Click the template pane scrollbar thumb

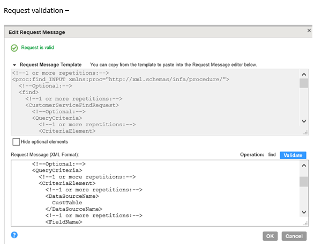pyautogui.click(x=304, y=83)
